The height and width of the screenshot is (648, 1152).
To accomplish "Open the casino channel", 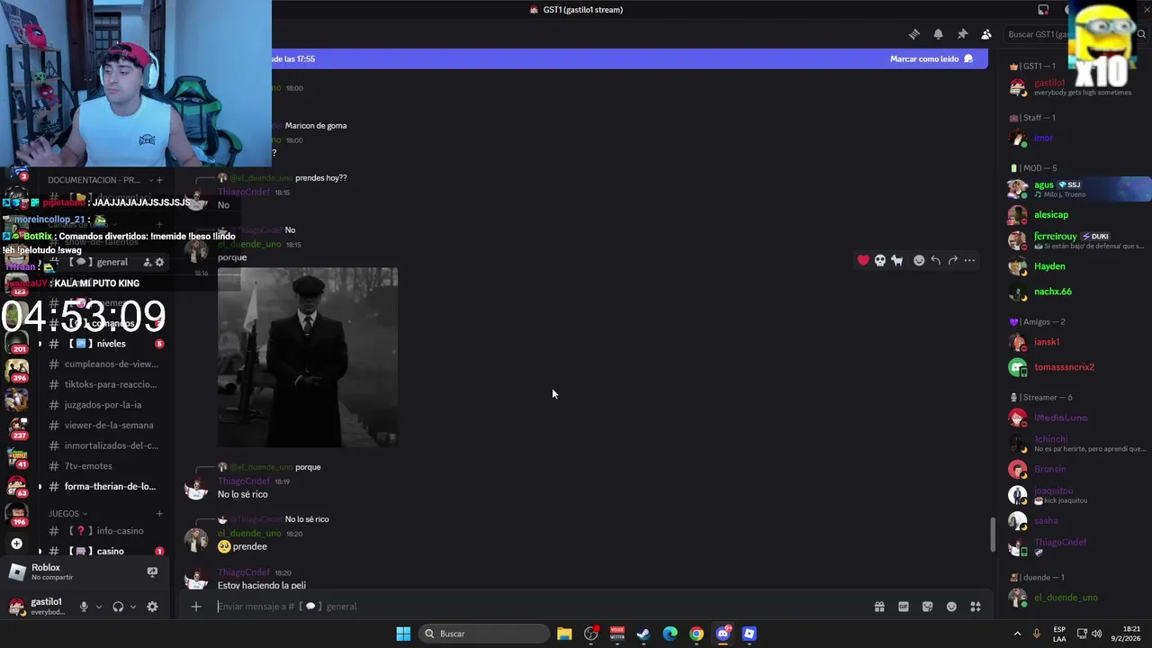I will [x=107, y=551].
